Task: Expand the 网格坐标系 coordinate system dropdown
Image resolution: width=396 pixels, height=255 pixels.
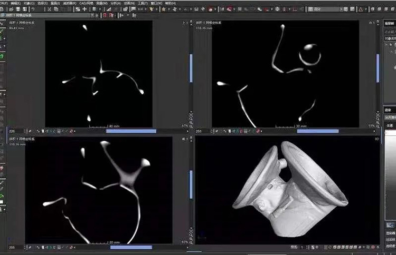Action: tap(93, 15)
